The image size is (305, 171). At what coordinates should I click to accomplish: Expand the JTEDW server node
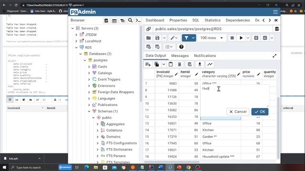pyautogui.click(x=76, y=35)
